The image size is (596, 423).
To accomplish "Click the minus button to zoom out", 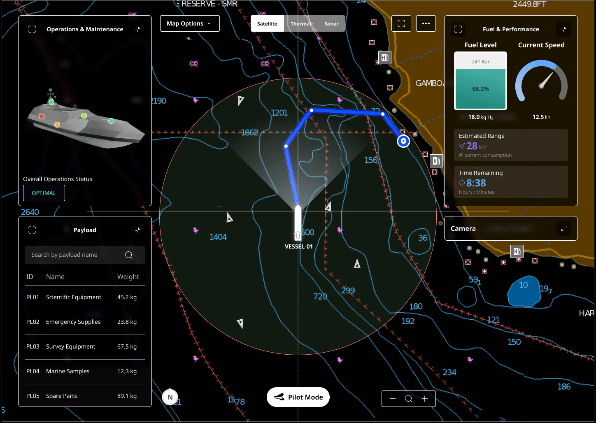I will tap(392, 398).
